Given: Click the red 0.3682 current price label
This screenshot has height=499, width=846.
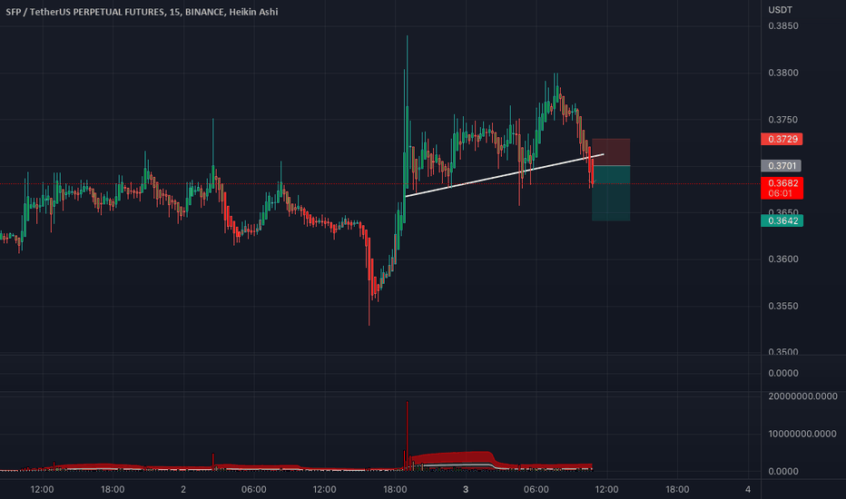Looking at the screenshot, I should (782, 183).
